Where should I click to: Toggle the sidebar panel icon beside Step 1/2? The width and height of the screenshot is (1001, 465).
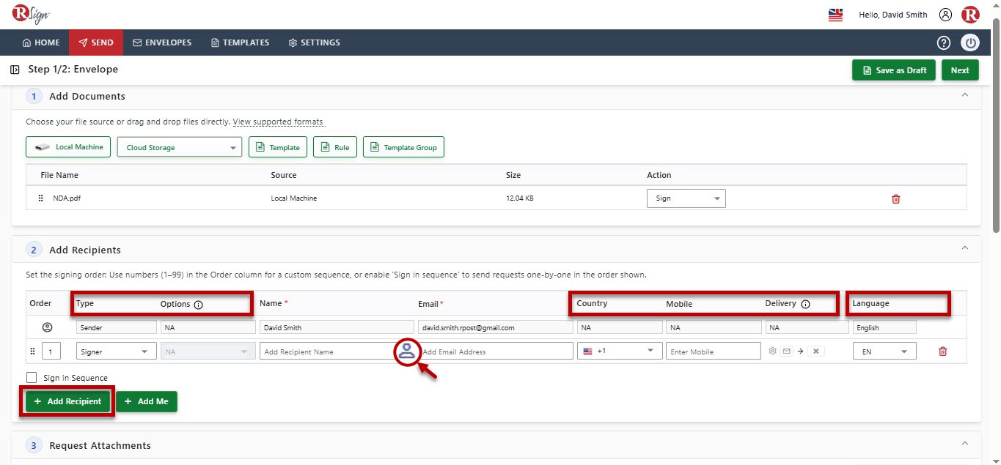[x=15, y=70]
